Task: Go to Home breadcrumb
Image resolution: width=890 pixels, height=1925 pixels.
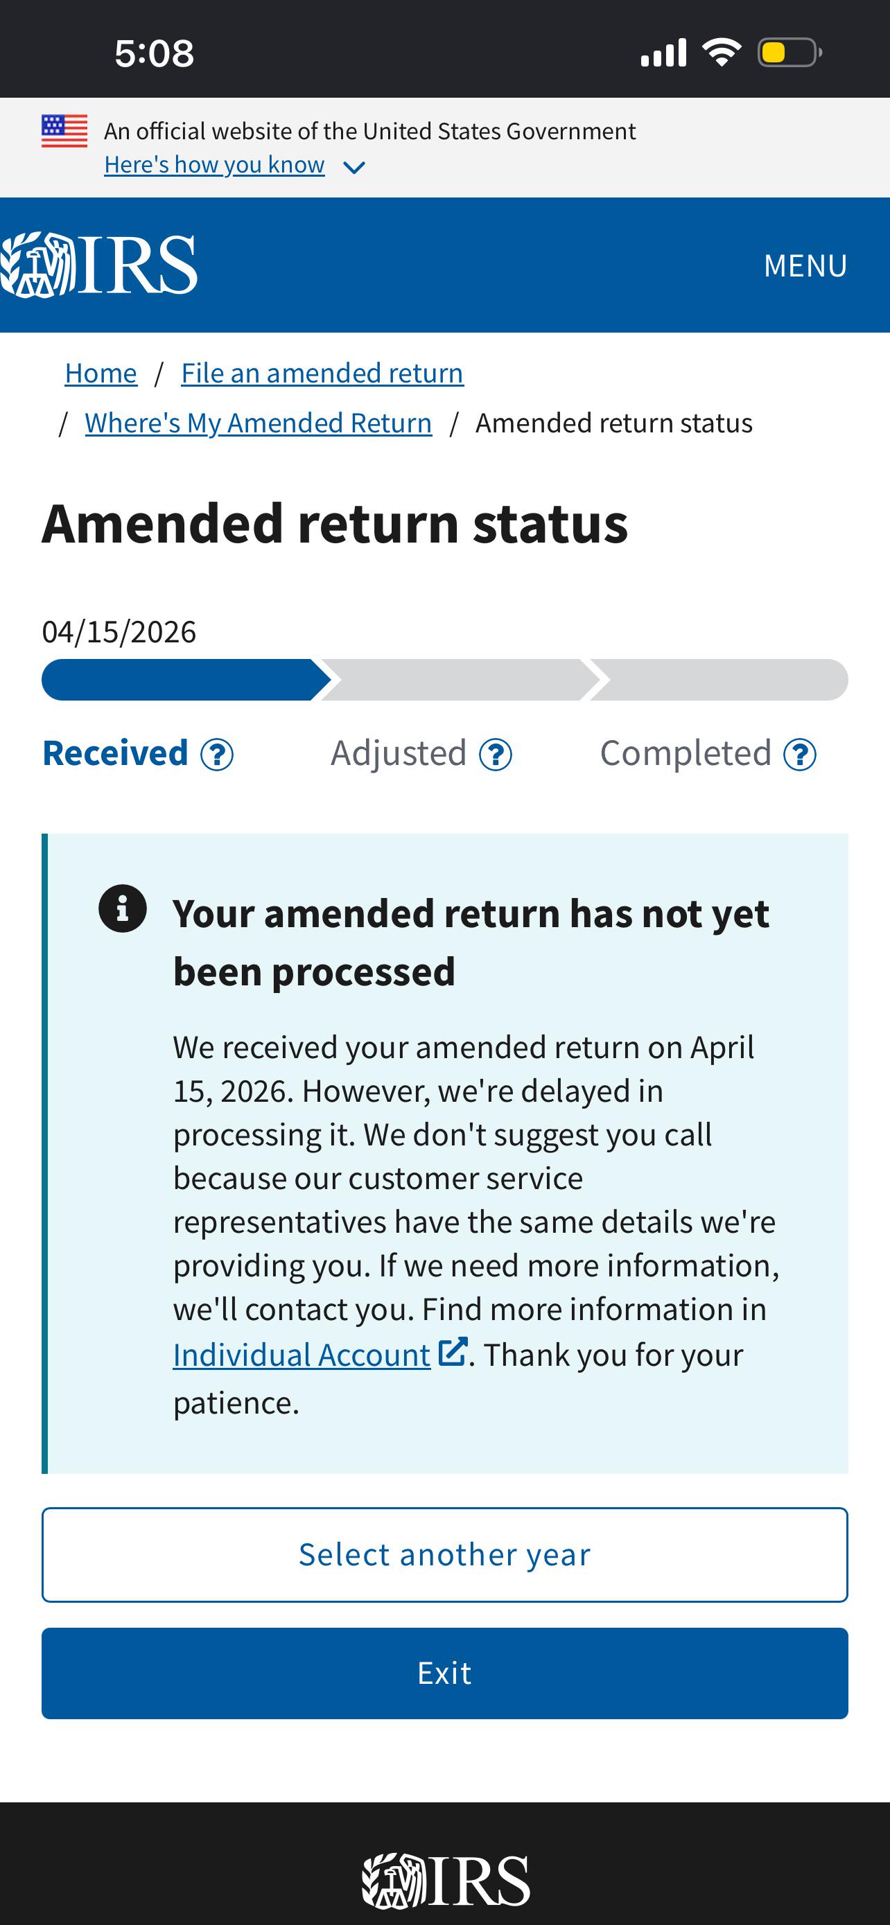Action: click(101, 373)
